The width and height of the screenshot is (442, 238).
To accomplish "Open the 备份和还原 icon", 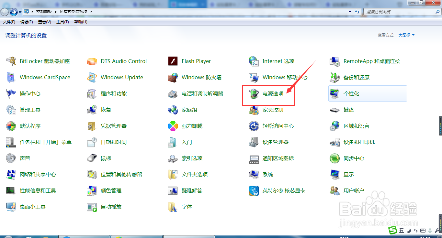I will click(x=335, y=77).
